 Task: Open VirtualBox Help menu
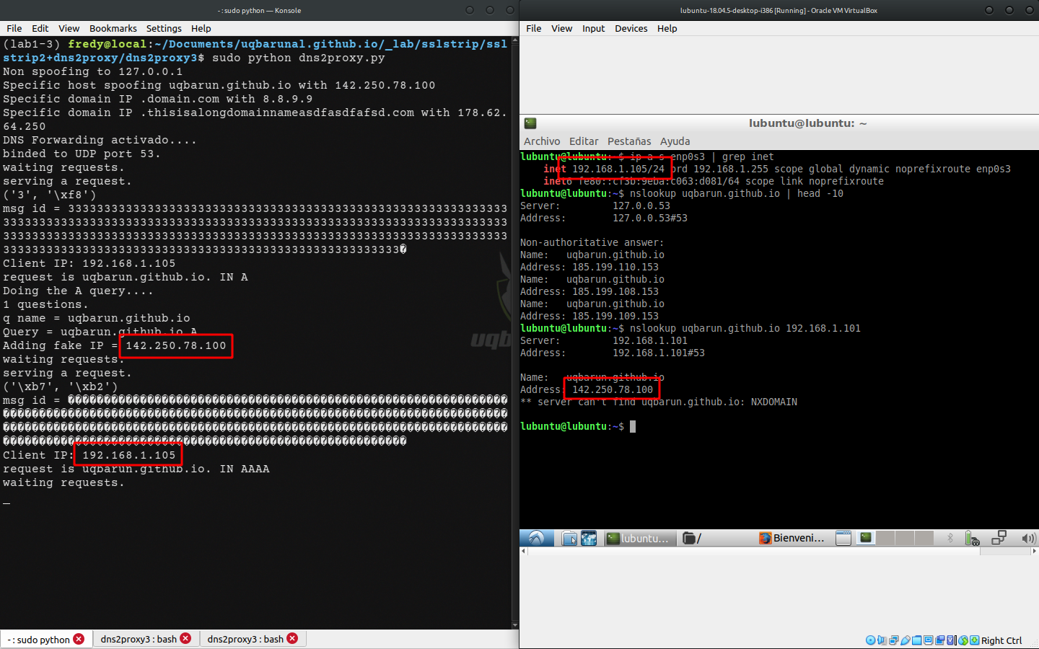coord(667,28)
